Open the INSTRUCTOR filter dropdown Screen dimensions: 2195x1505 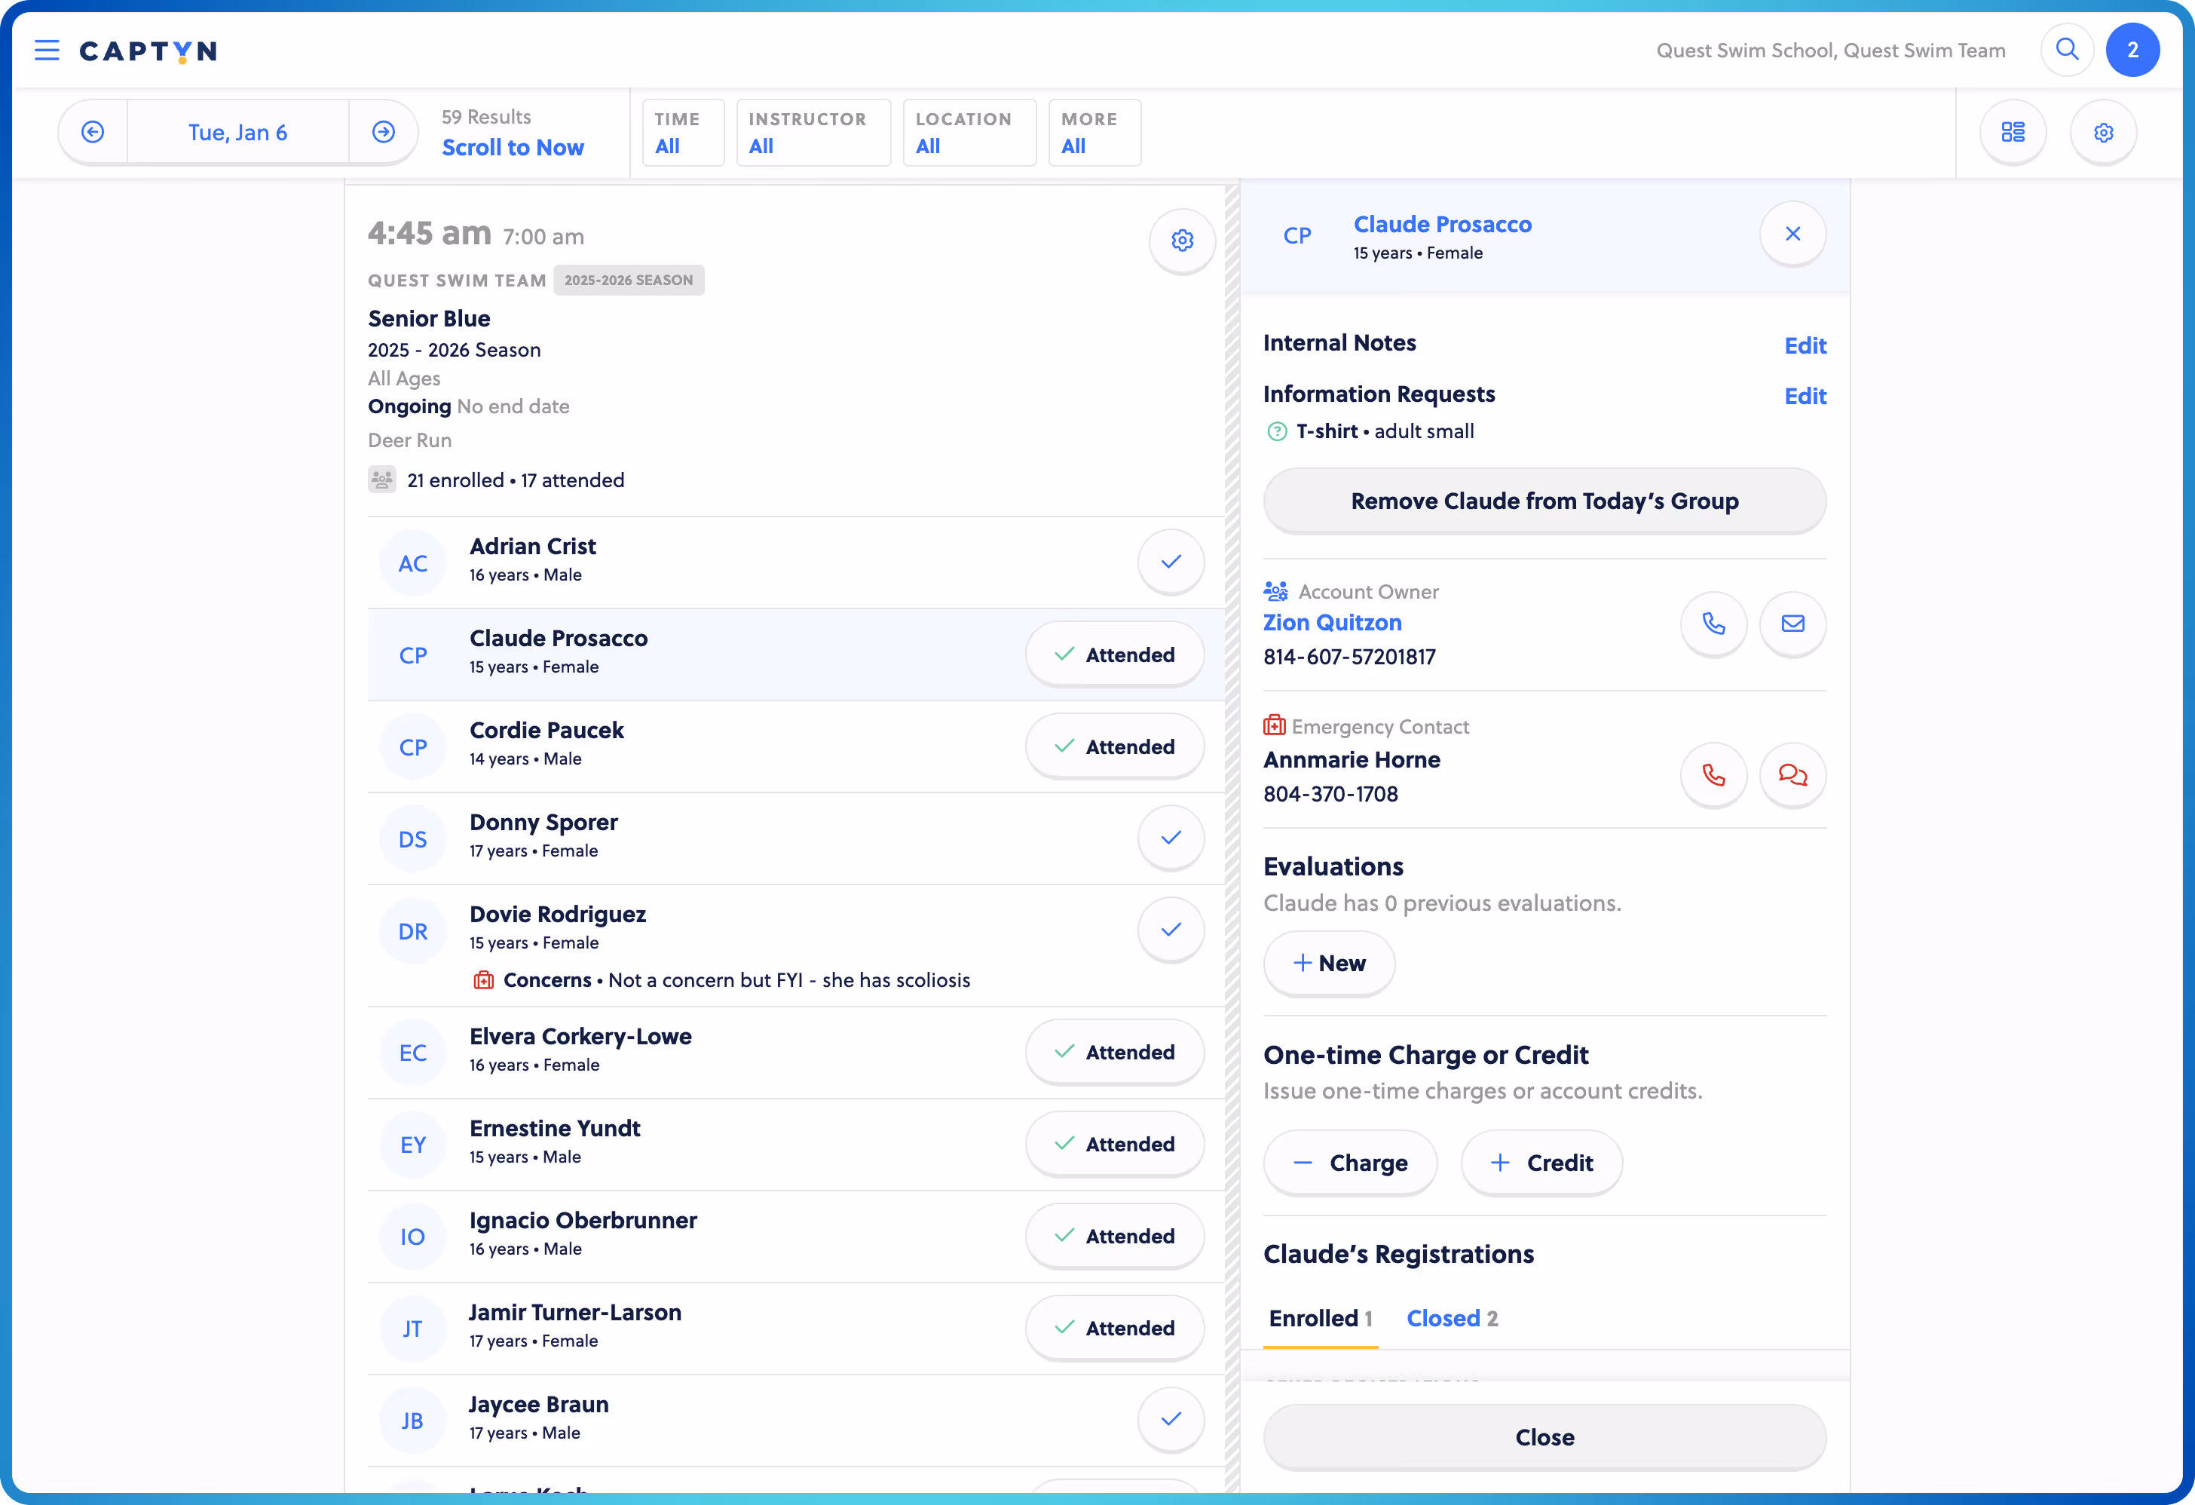[x=813, y=132]
